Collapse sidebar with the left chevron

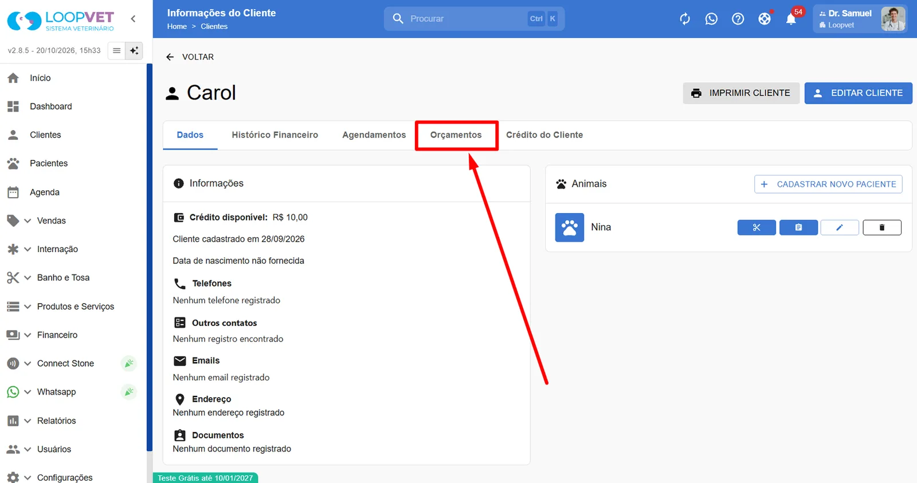click(x=133, y=19)
